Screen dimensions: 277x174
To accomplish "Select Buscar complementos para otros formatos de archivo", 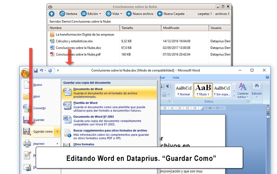I will click(109, 134).
